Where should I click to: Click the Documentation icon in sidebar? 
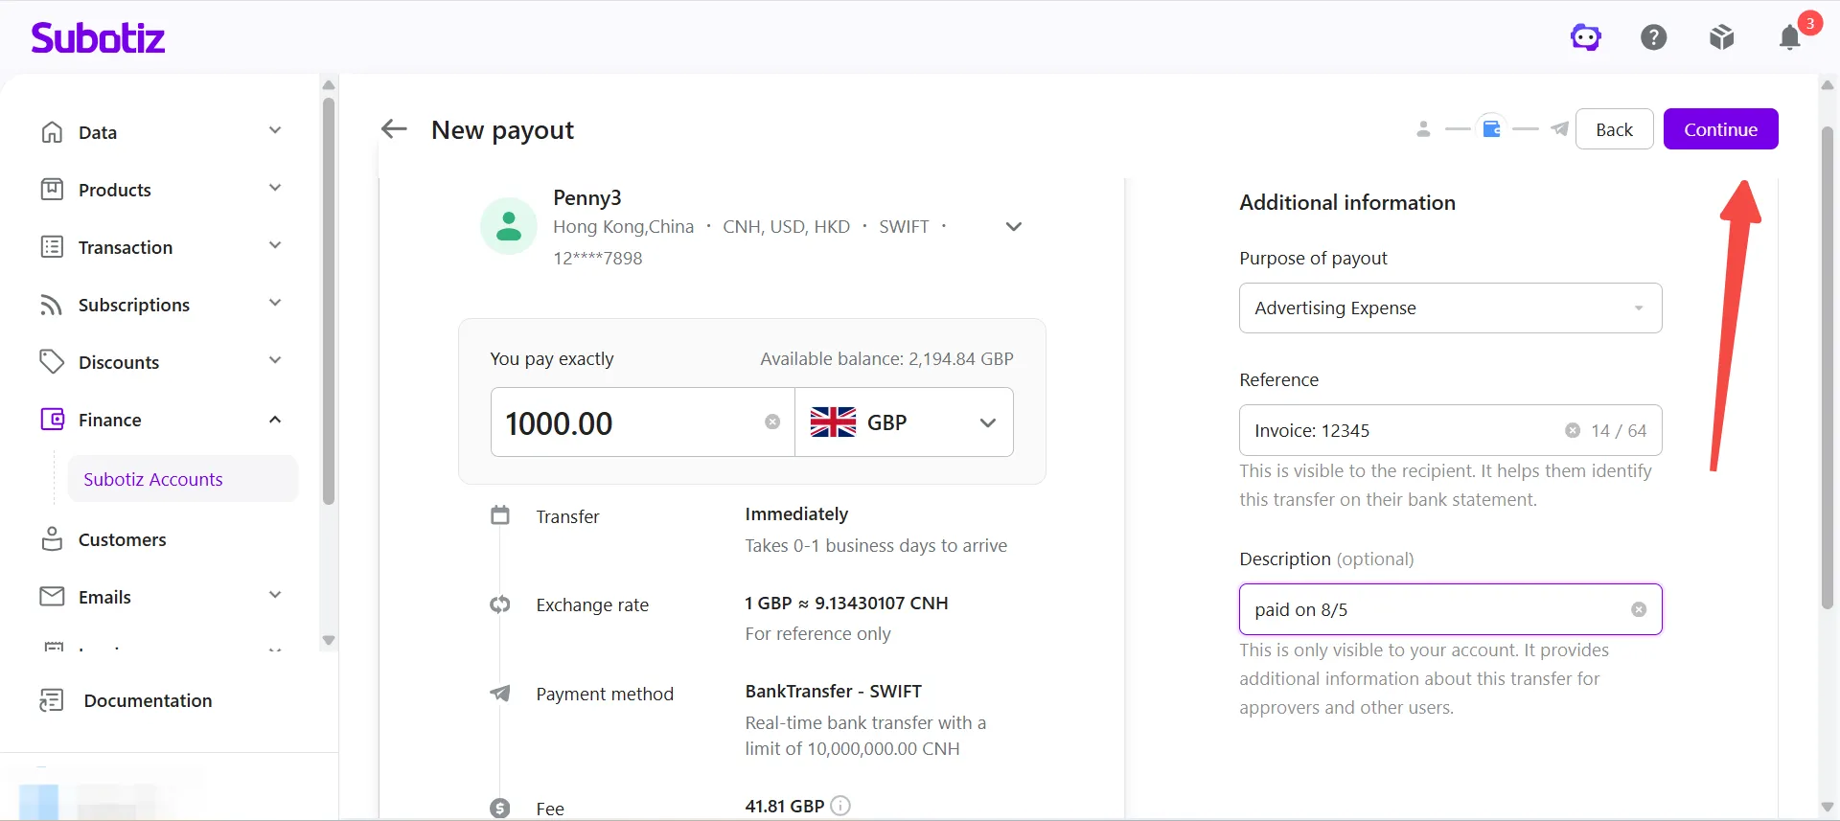[x=52, y=700]
